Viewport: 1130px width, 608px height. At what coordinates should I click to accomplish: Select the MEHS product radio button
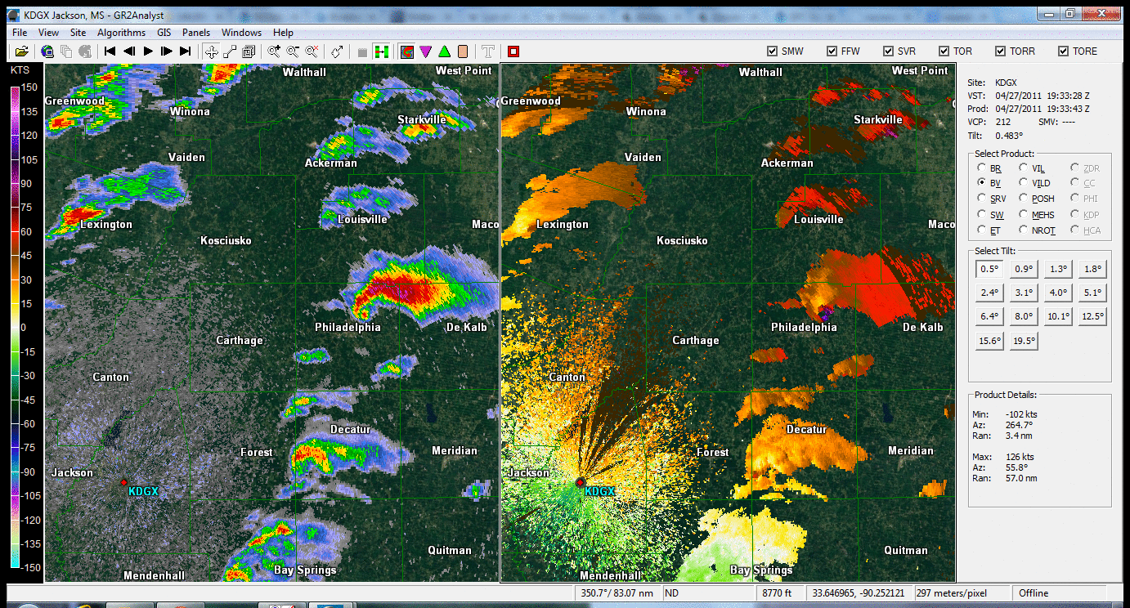(x=1024, y=214)
